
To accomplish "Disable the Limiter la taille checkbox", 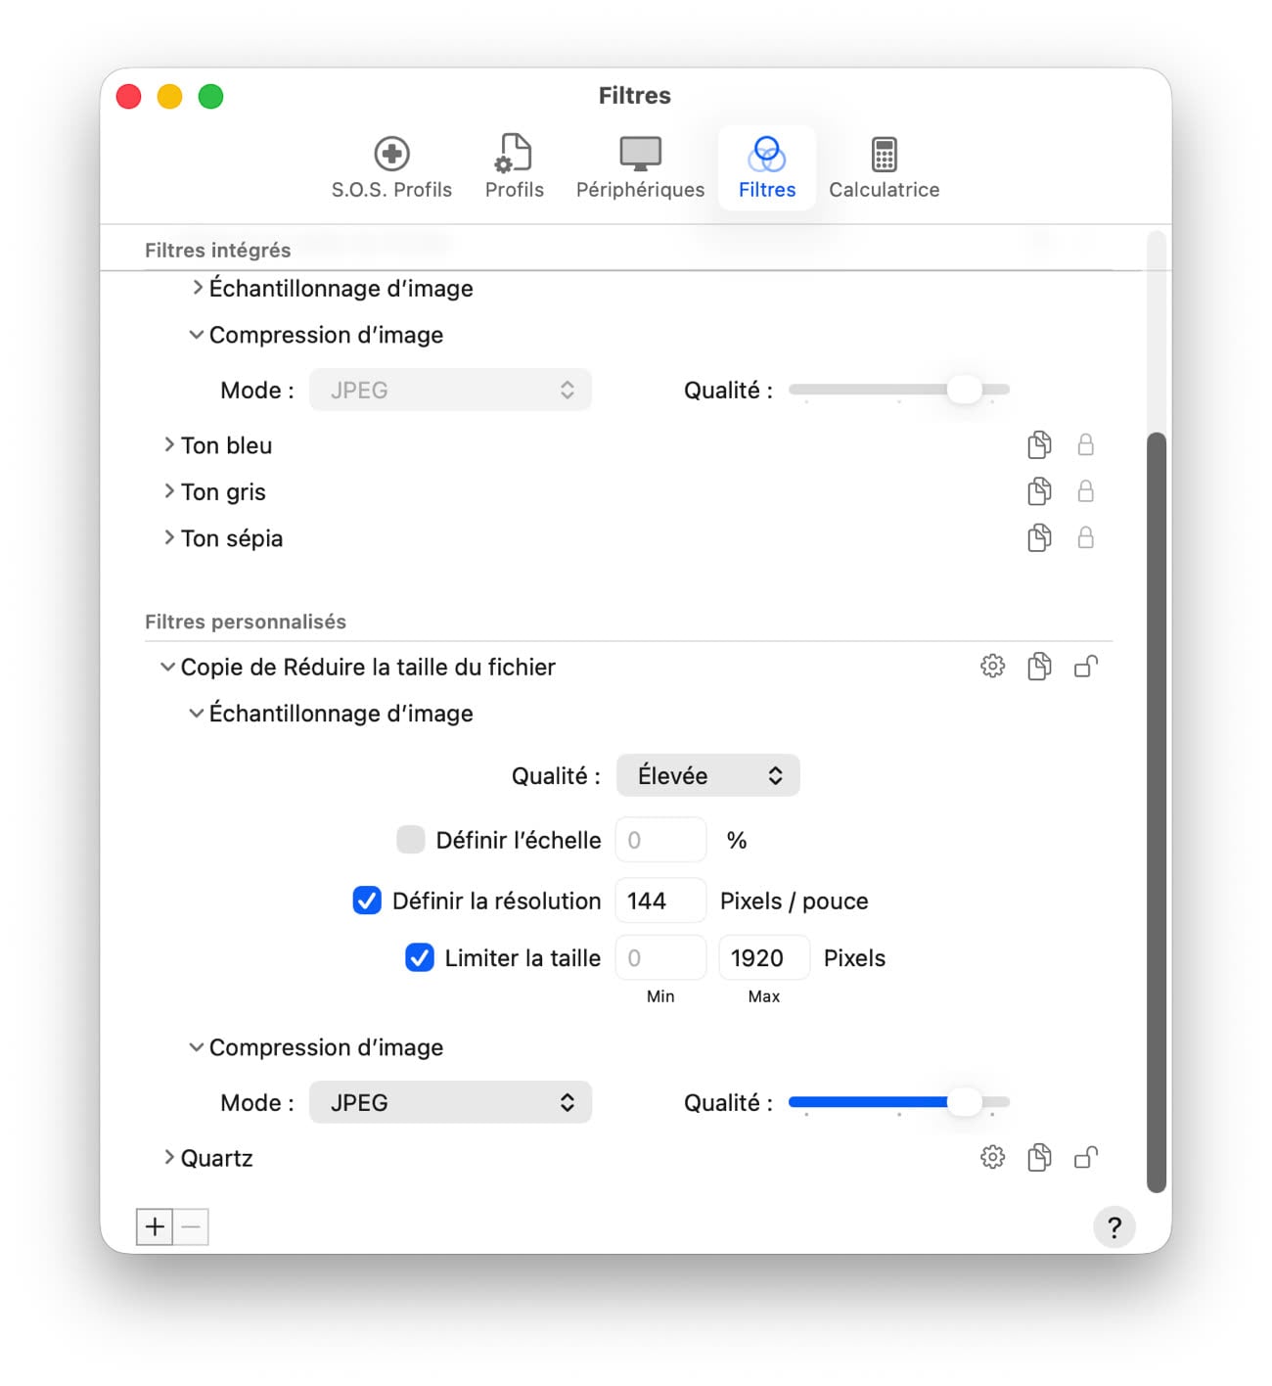I will [x=420, y=957].
